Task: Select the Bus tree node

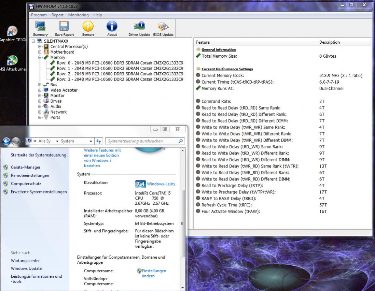Action: click(54, 85)
